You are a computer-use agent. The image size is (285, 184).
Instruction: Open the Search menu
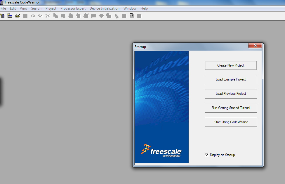36,8
